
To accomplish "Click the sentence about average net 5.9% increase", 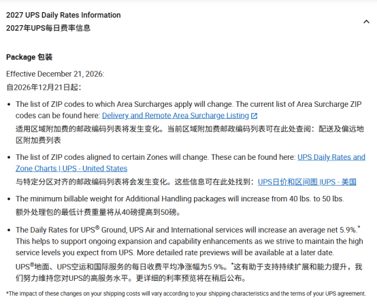I will (x=188, y=230).
